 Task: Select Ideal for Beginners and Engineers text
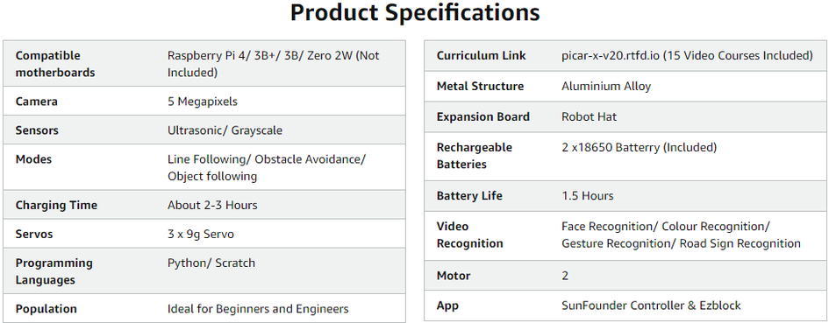258,309
